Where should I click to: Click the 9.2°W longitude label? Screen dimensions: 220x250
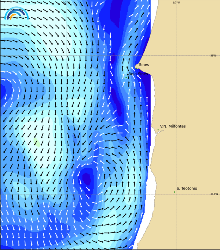(66, 3)
